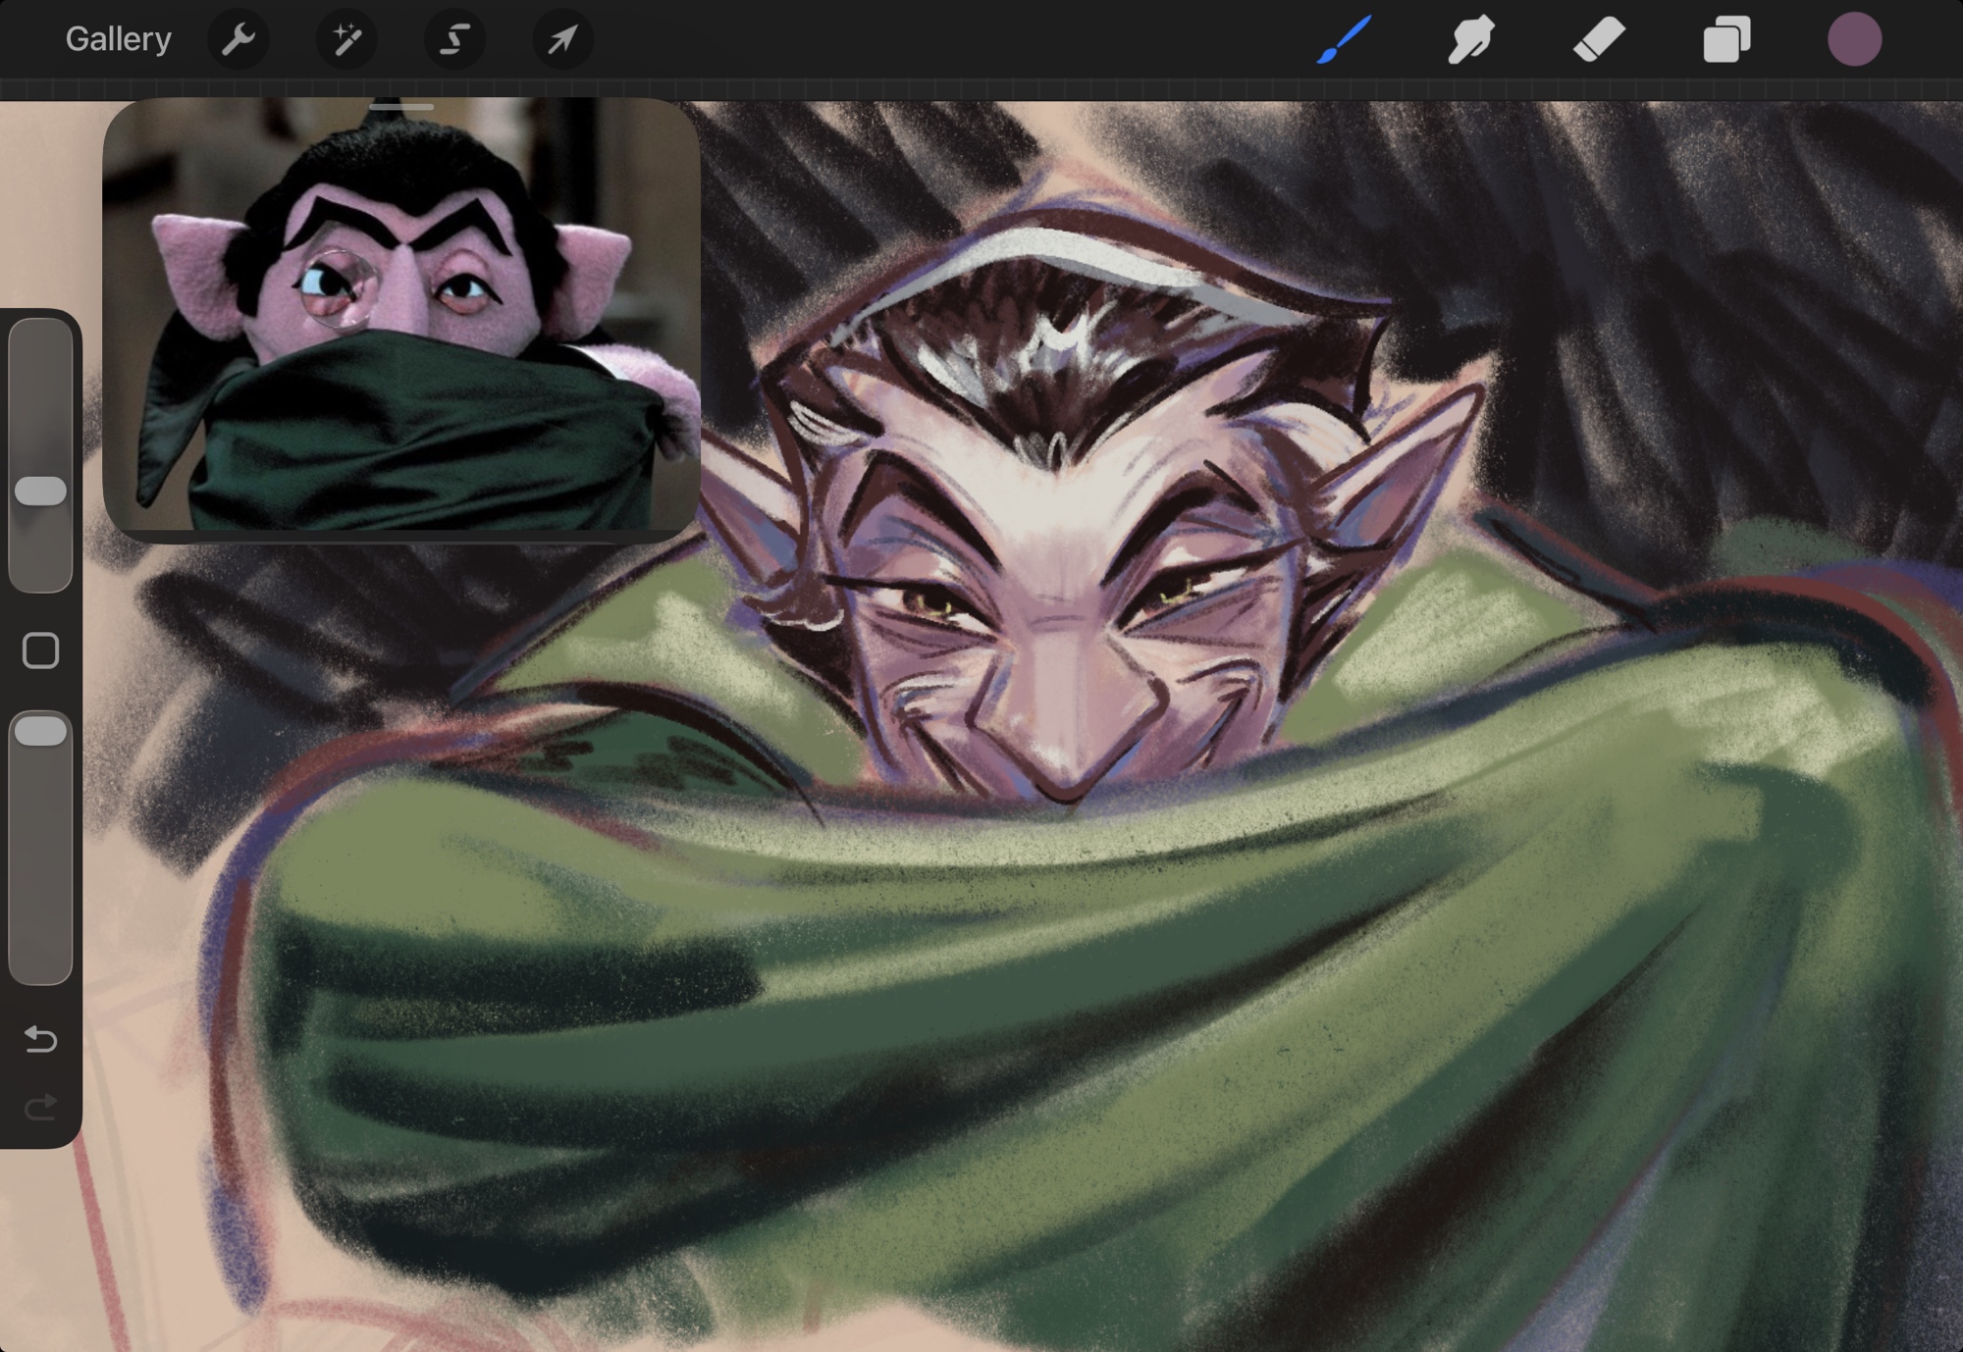Tap the Undo arrow
The image size is (1963, 1352).
[x=40, y=1038]
